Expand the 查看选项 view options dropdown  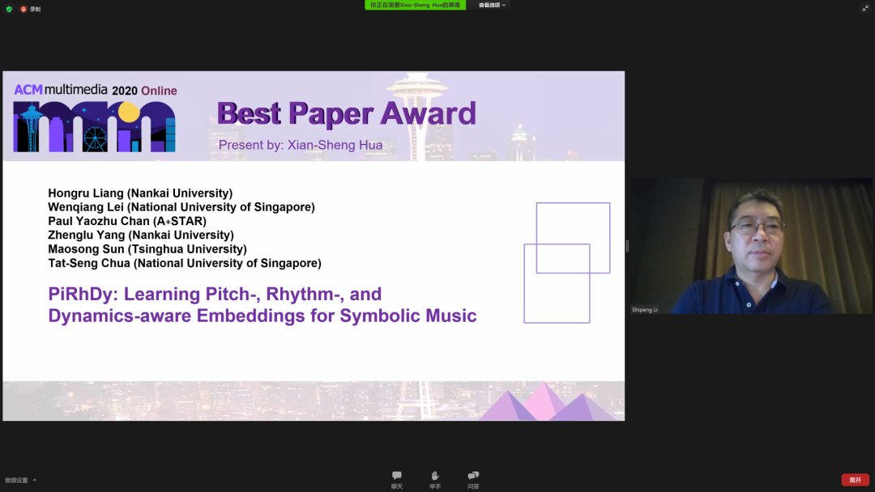tap(492, 5)
